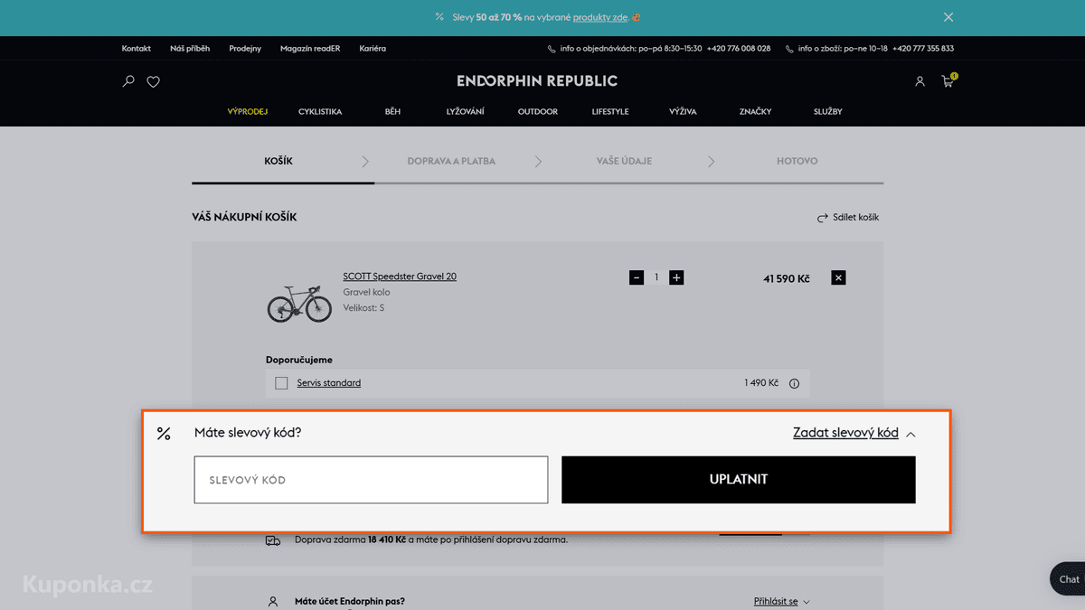Expand the Přihlásit se dropdown

pyautogui.click(x=782, y=601)
